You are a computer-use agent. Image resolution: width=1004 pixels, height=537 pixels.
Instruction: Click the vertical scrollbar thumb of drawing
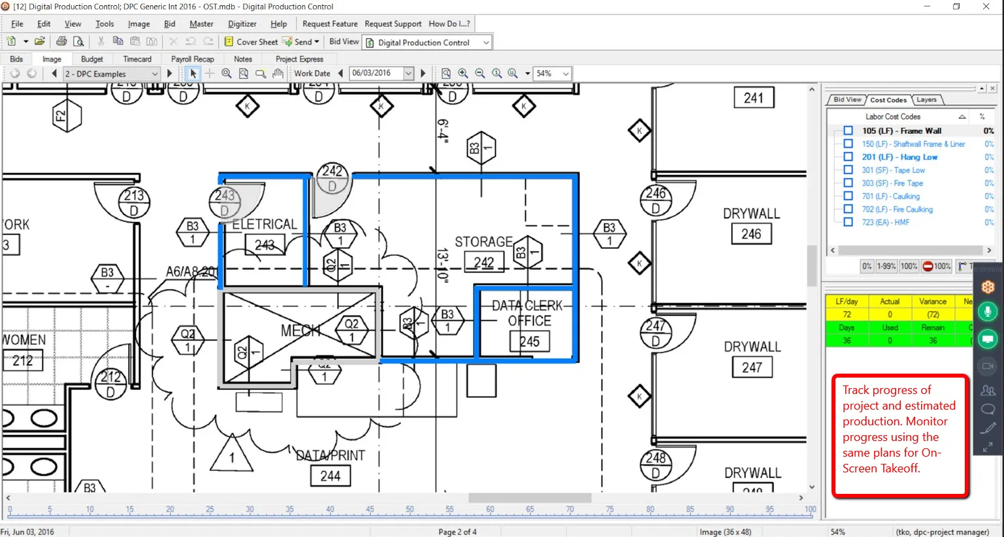[x=812, y=265]
